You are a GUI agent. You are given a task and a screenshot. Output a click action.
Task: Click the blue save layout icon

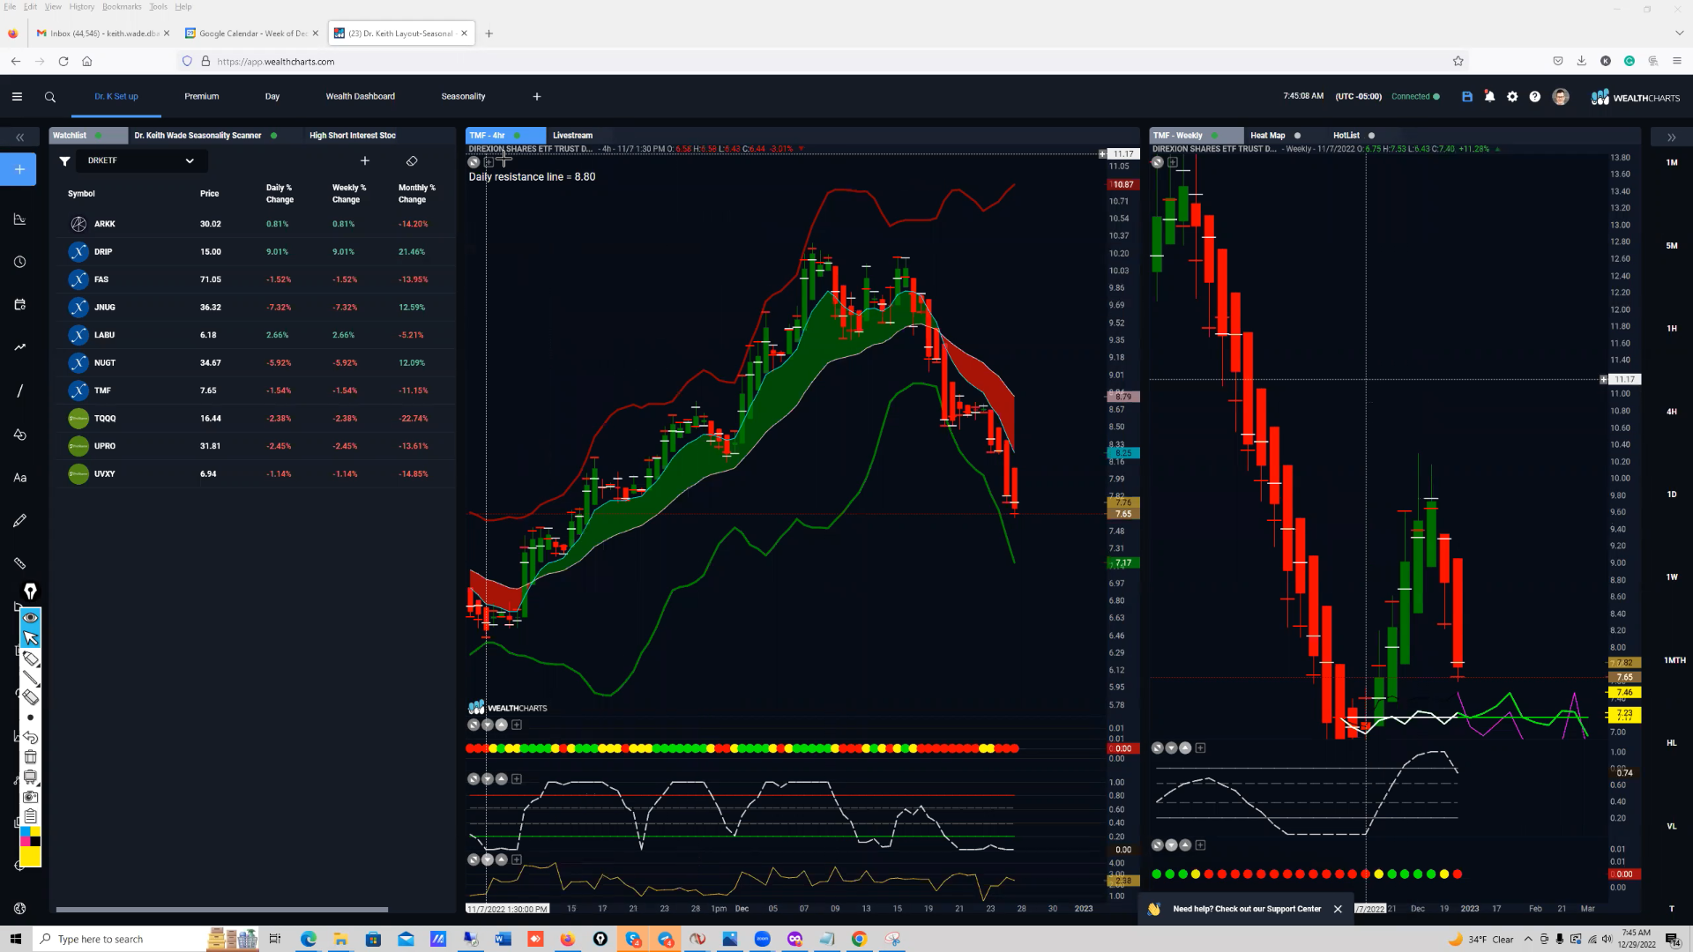[1467, 97]
